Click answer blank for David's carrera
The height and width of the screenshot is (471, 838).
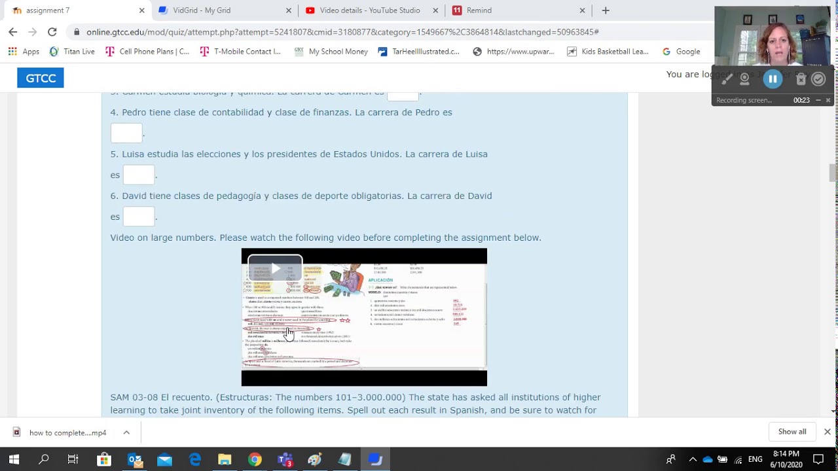click(139, 217)
